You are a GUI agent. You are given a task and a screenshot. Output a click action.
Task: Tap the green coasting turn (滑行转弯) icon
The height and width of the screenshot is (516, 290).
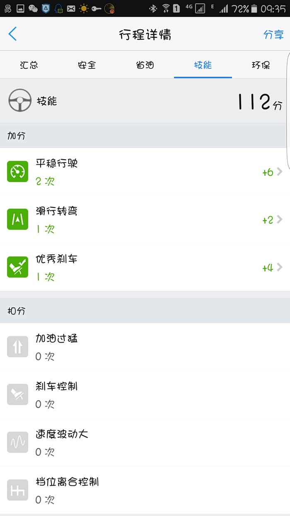pos(17,219)
